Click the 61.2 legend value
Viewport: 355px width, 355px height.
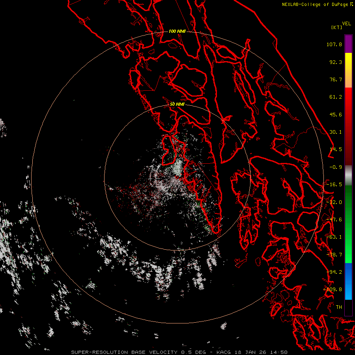336,97
